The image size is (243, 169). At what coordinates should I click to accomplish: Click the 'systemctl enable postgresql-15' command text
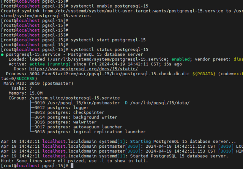[109, 6]
